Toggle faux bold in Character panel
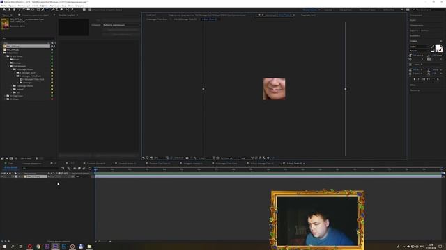 [x=414, y=79]
